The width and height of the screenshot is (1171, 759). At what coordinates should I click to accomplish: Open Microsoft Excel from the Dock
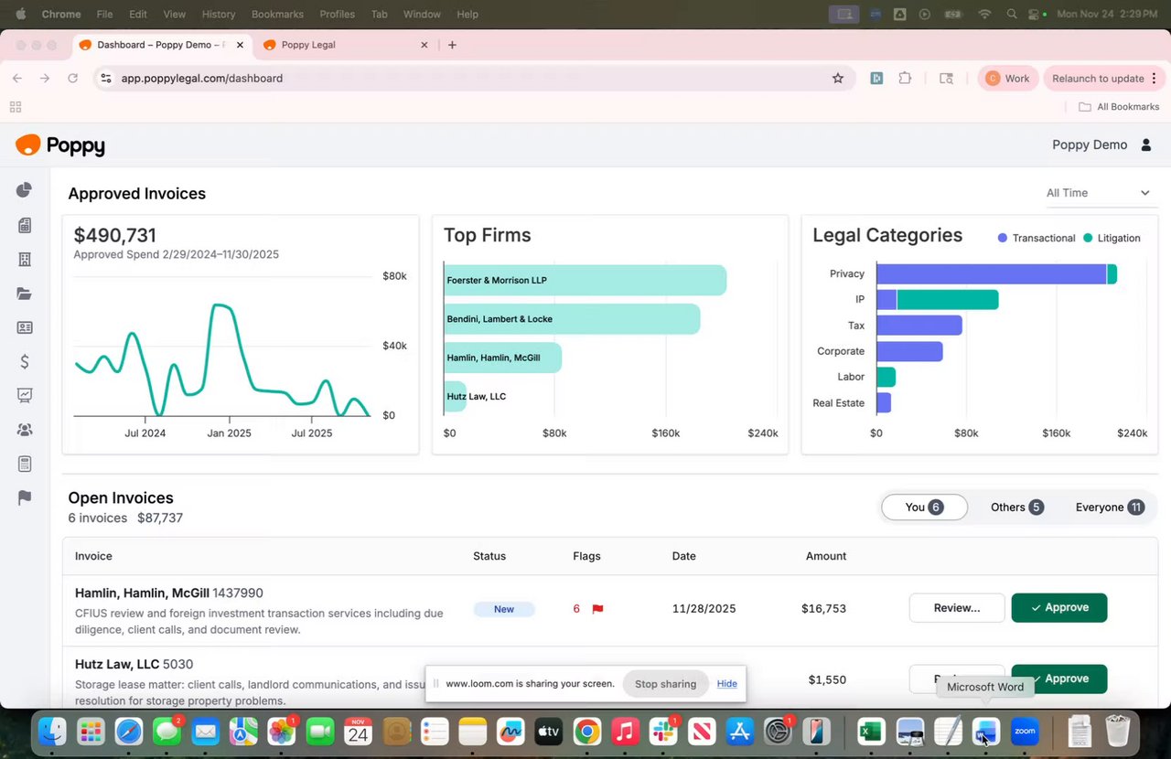(870, 732)
